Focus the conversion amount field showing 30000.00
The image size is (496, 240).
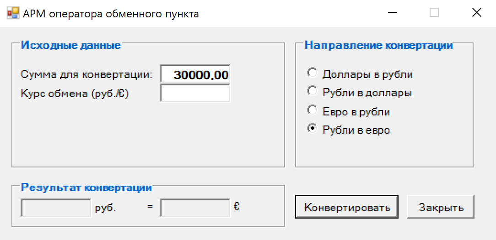(195, 74)
